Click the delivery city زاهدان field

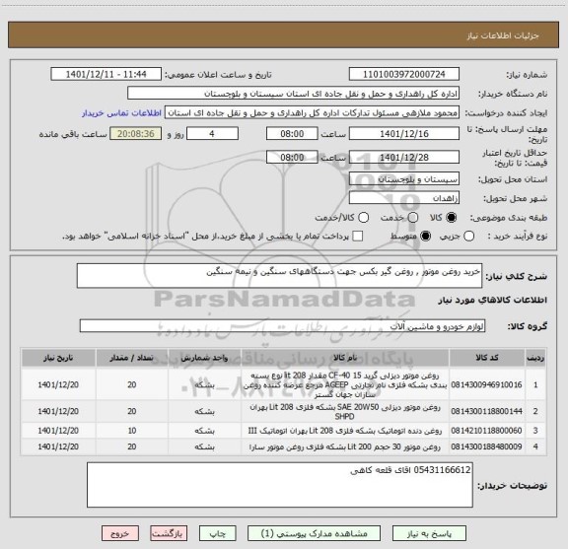pyautogui.click(x=404, y=198)
